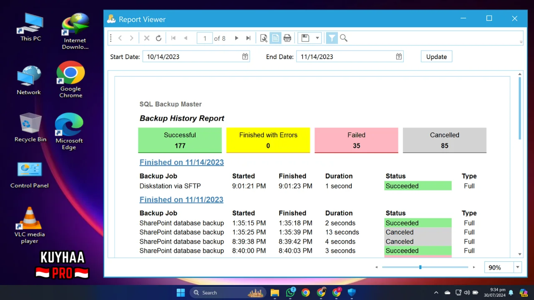Open the Start Date calendar picker
The width and height of the screenshot is (534, 300).
coord(245,57)
